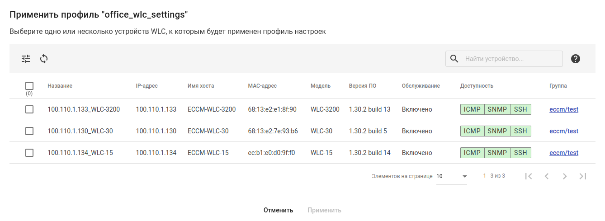The width and height of the screenshot is (605, 221).
Task: Click the search magnifier icon
Action: tap(455, 59)
